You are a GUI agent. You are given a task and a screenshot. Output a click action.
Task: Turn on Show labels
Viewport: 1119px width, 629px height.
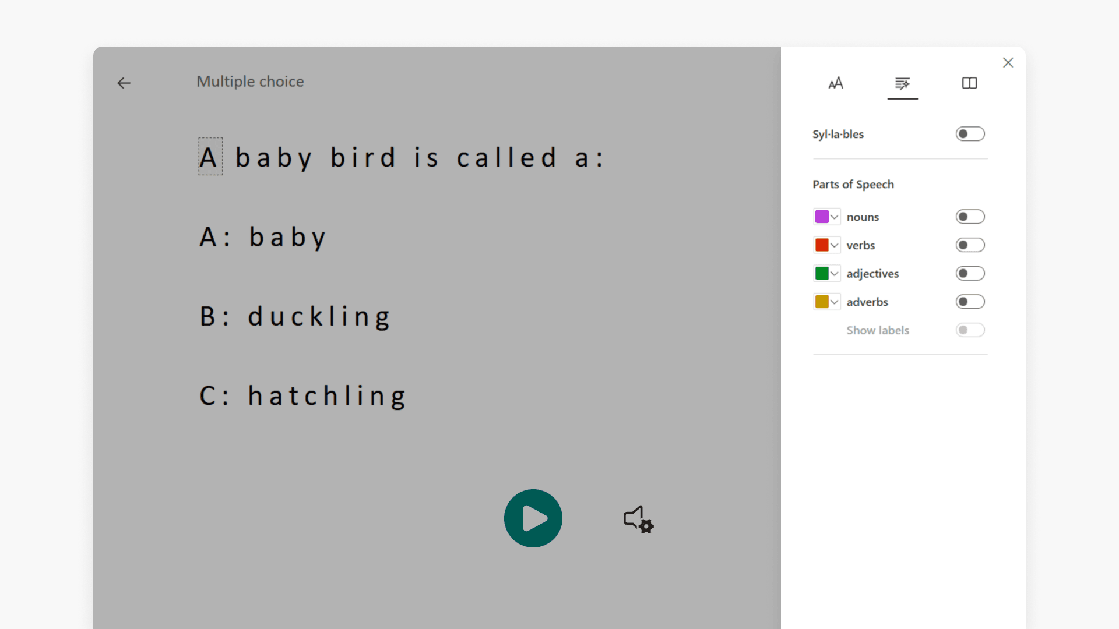click(970, 330)
